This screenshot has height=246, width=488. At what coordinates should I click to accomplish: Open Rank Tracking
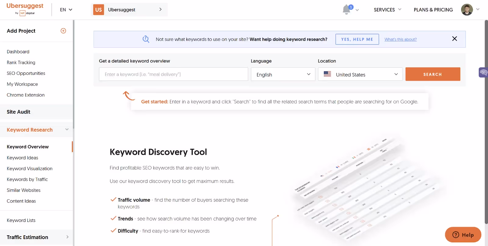21,62
